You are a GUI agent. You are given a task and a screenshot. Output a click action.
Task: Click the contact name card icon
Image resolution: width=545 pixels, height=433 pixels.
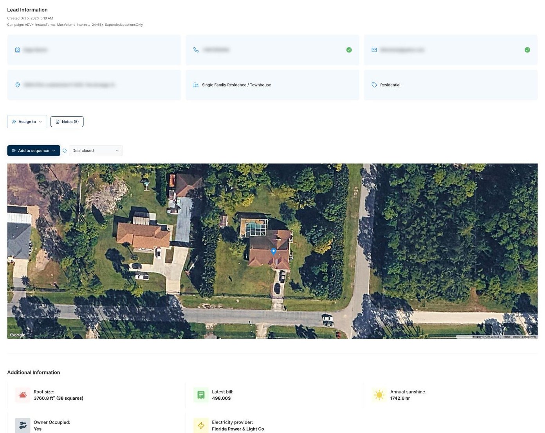pos(18,50)
